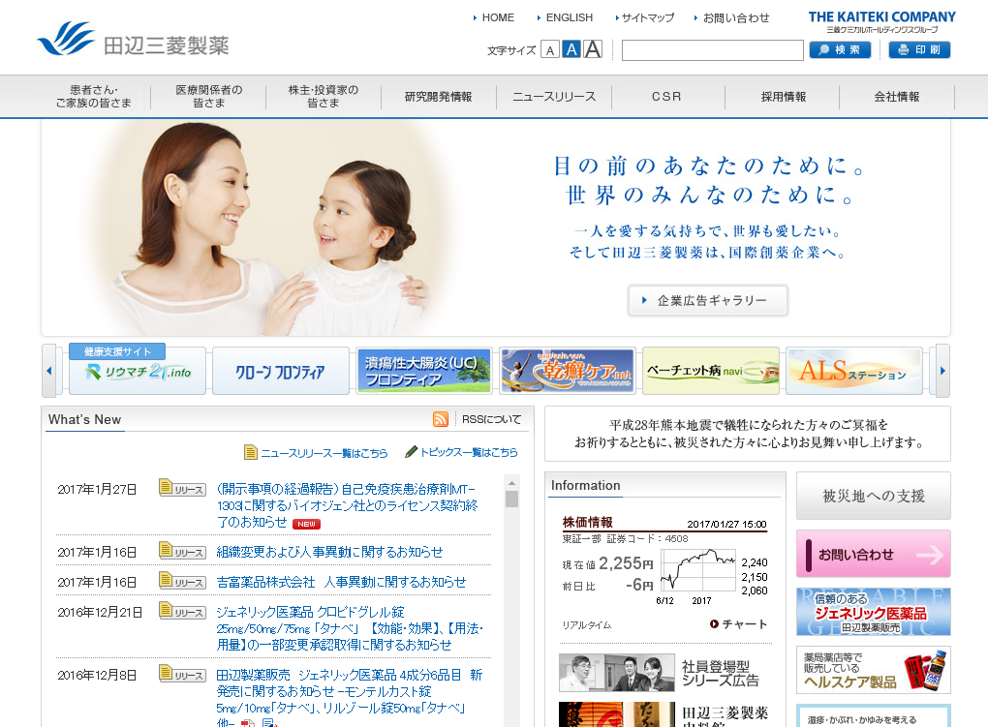
Task: Open the ALSステーション banner
Action: click(x=853, y=371)
